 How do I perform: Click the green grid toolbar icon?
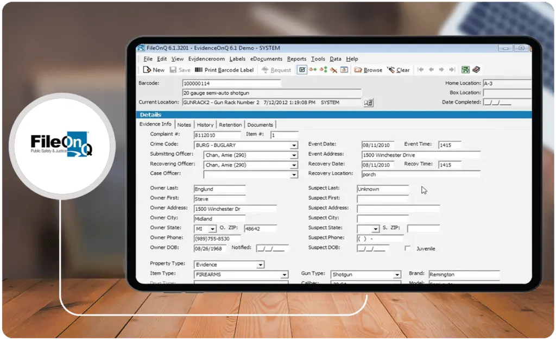(x=465, y=70)
